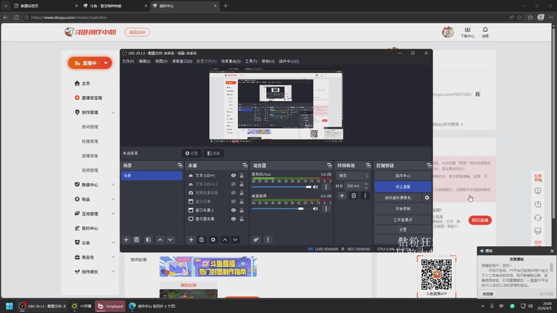Delete selected scene using Scenes trash icon

pos(136,240)
